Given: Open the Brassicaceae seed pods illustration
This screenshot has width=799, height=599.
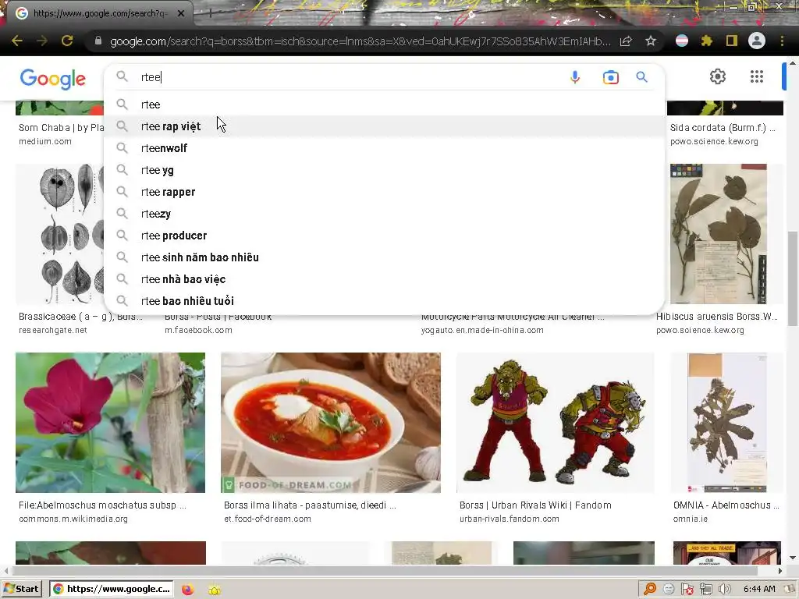Looking at the screenshot, I should coord(59,234).
